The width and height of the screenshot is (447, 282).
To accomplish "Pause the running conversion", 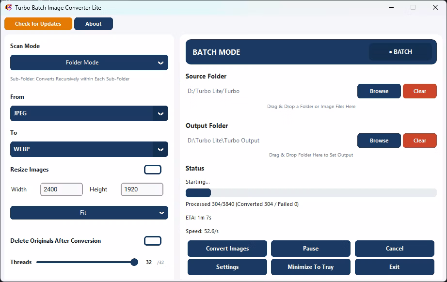I will tap(310, 249).
